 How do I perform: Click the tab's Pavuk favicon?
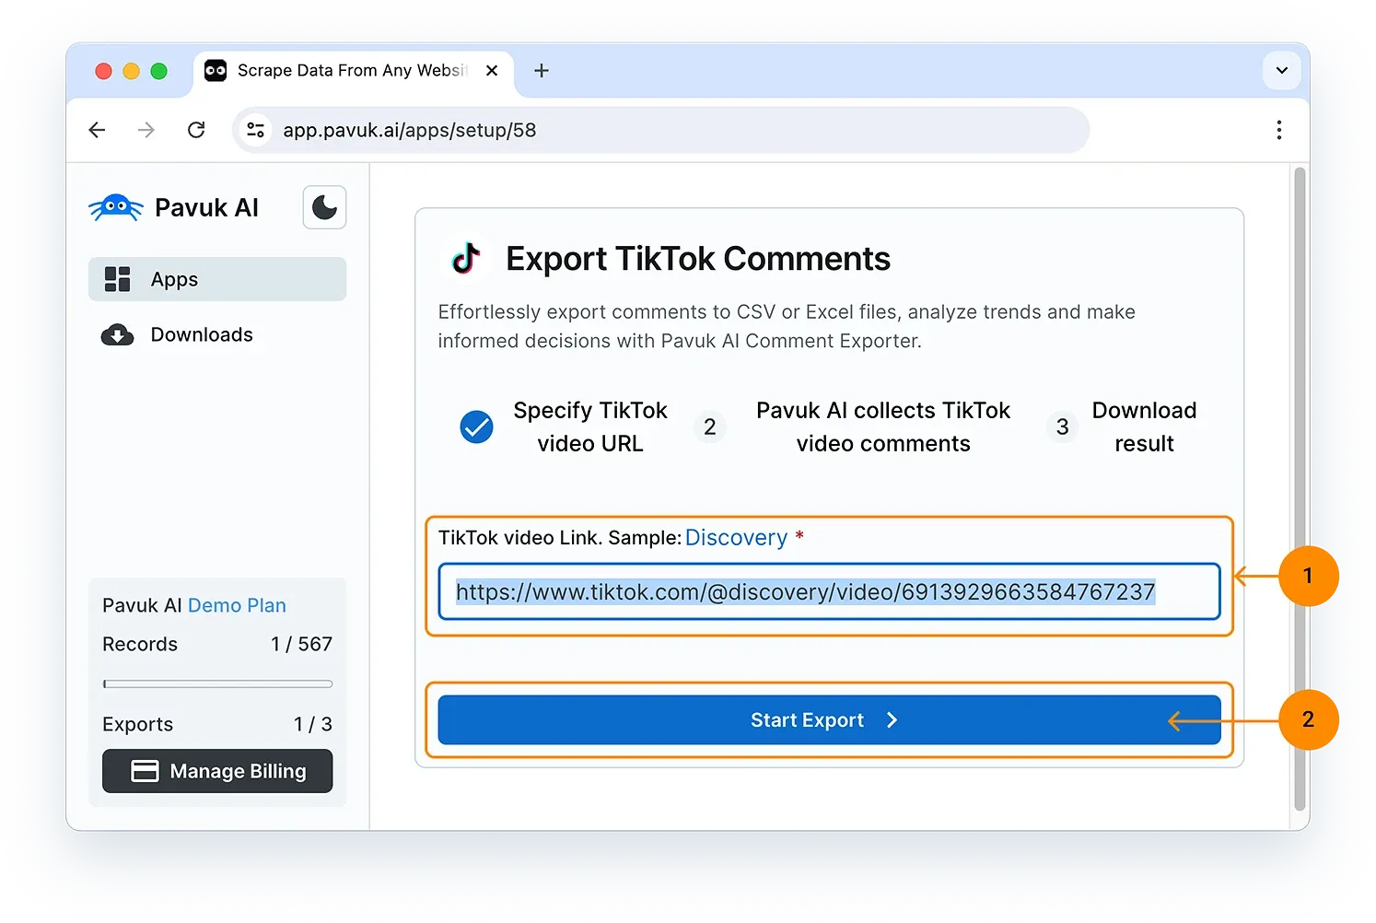pos(216,71)
